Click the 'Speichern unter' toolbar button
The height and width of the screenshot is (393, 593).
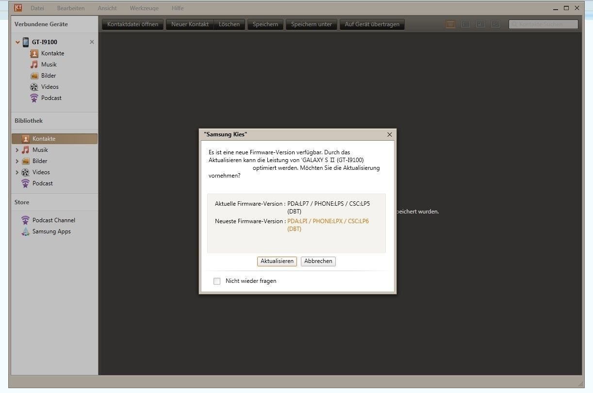click(x=312, y=24)
